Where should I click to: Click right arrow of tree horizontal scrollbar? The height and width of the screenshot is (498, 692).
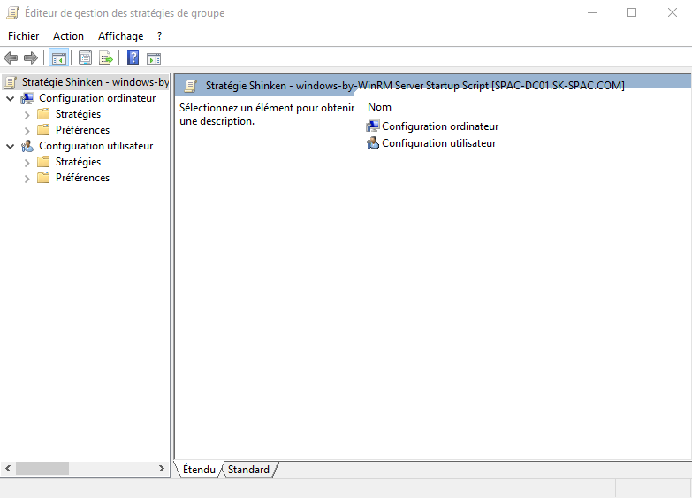tap(162, 469)
